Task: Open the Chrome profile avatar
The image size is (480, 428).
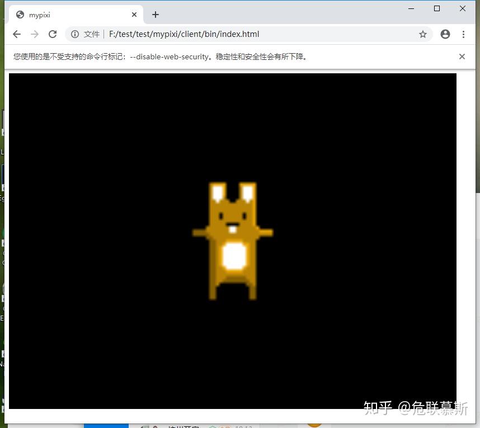Action: pos(445,34)
